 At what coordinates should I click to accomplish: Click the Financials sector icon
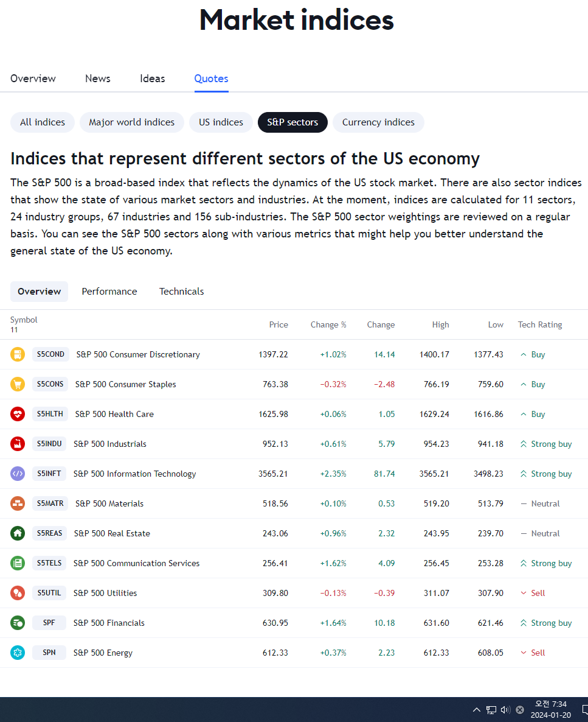18,623
